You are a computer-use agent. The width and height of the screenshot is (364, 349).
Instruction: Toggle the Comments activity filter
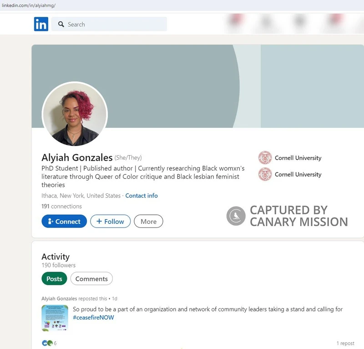[91, 278]
